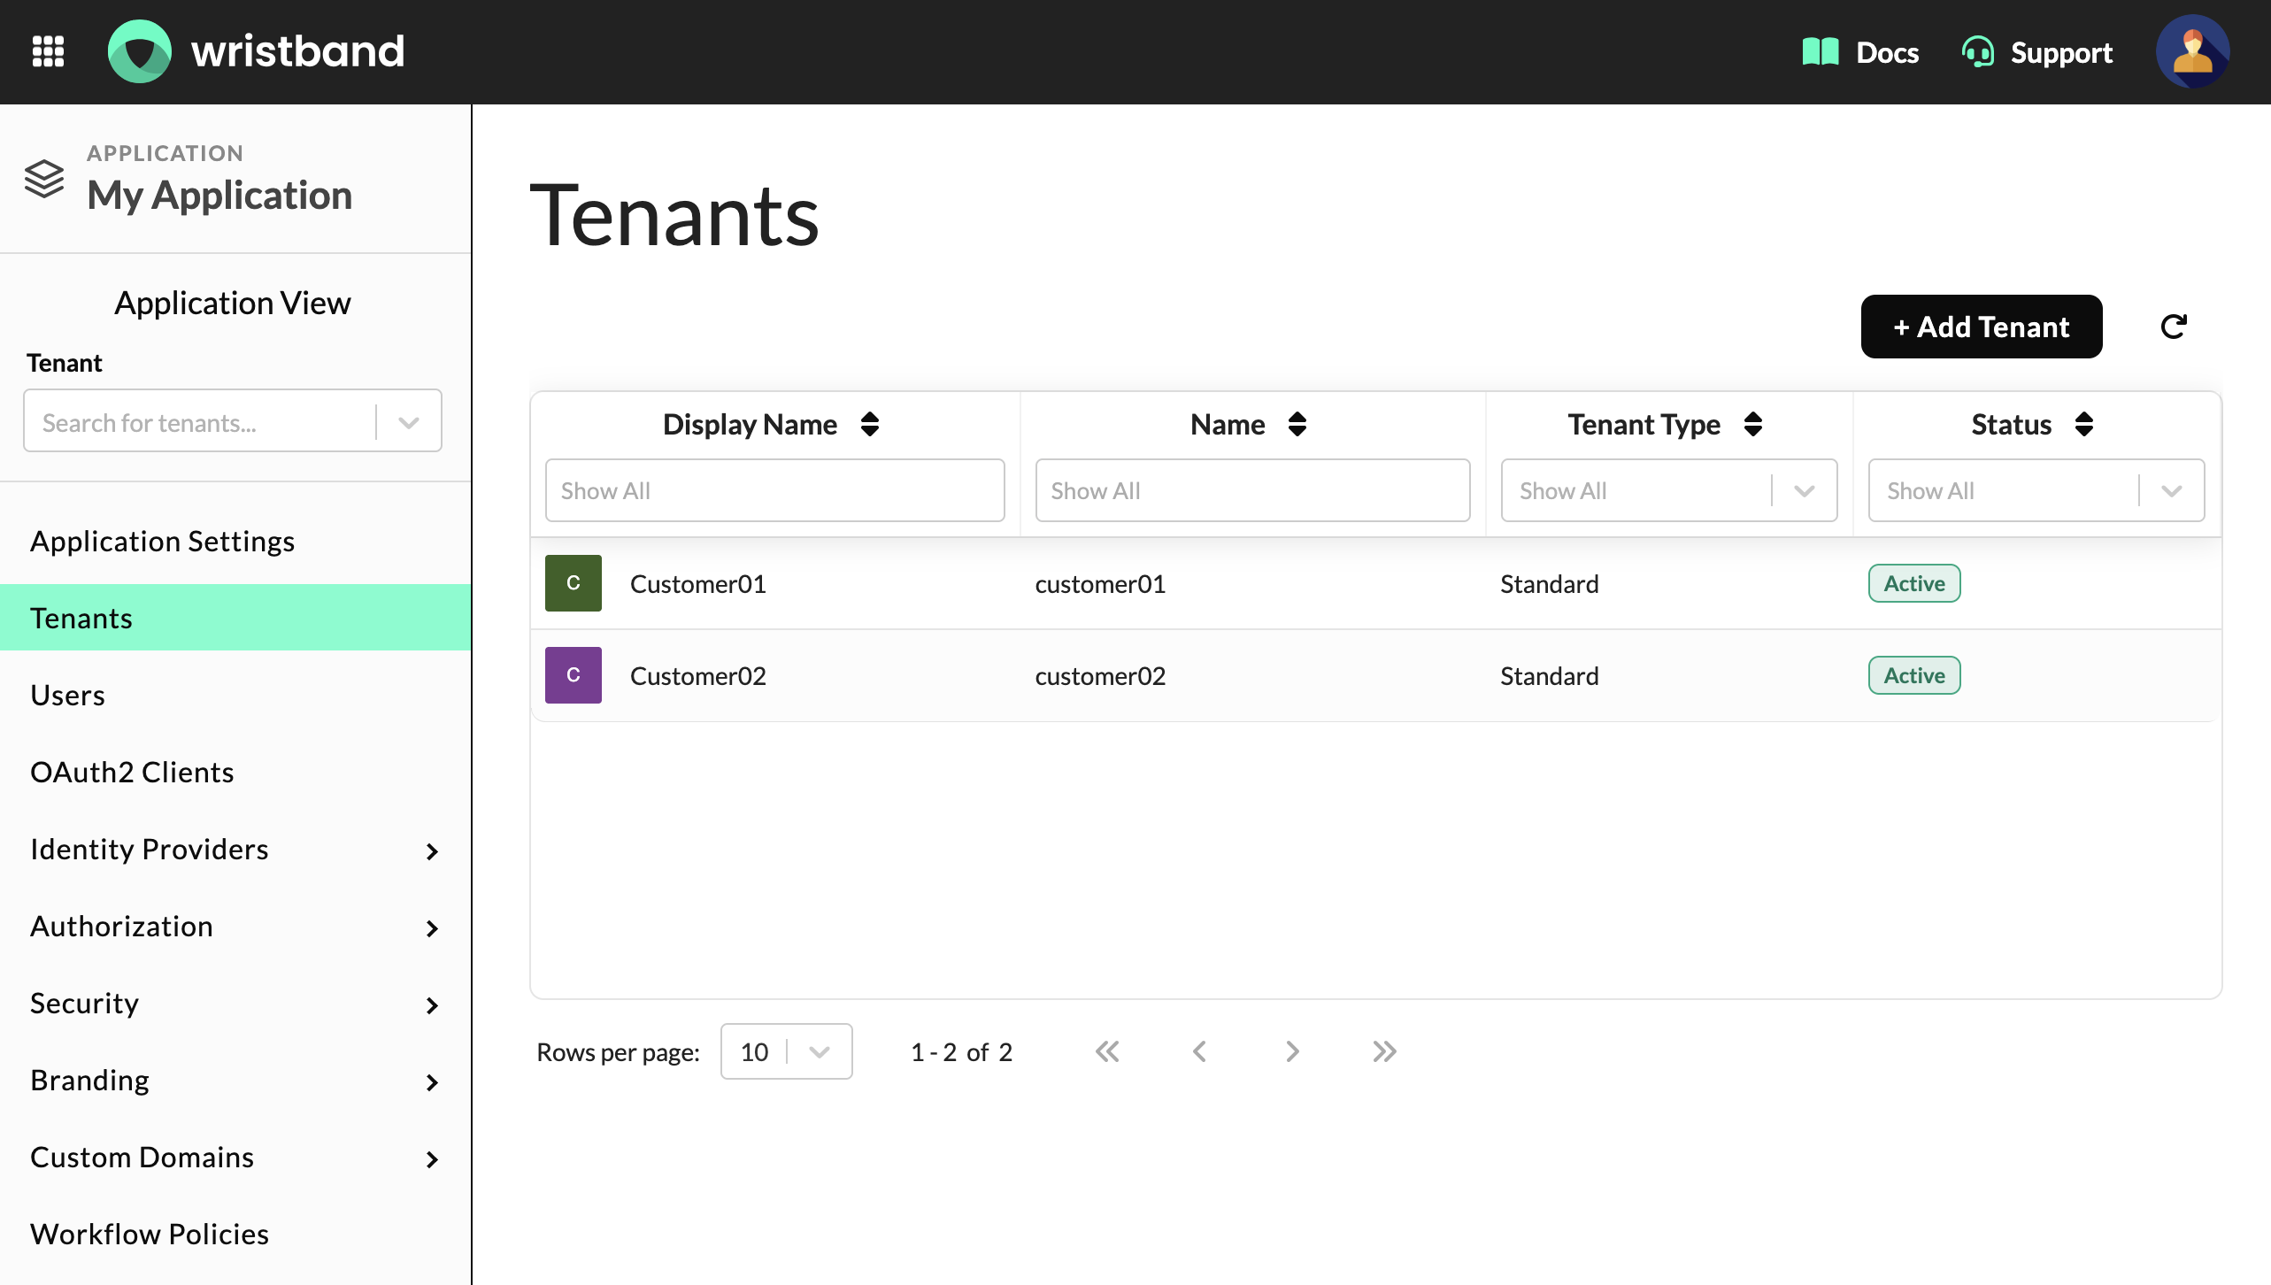
Task: Sort by Name column arrows
Action: click(1297, 424)
